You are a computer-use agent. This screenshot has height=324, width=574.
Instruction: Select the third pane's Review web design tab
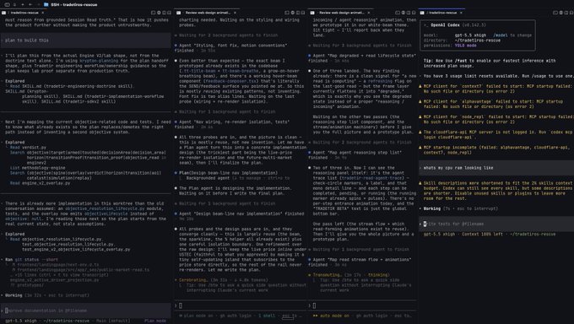click(340, 13)
